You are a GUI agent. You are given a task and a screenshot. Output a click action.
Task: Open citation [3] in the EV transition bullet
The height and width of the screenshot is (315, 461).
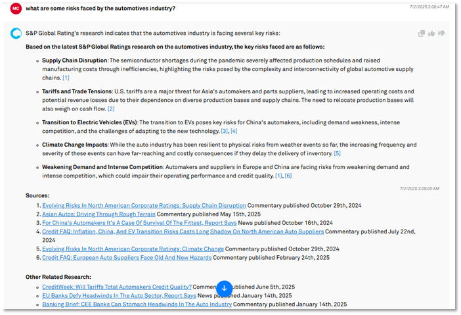pos(225,131)
